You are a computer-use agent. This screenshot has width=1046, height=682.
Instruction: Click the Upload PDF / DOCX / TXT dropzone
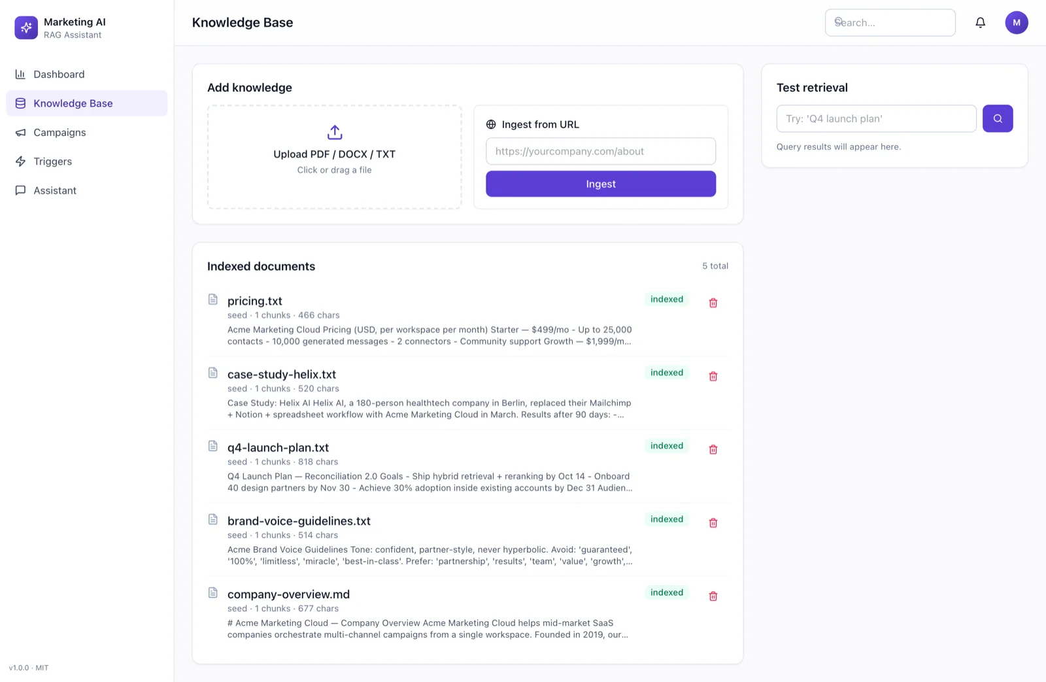click(x=335, y=157)
